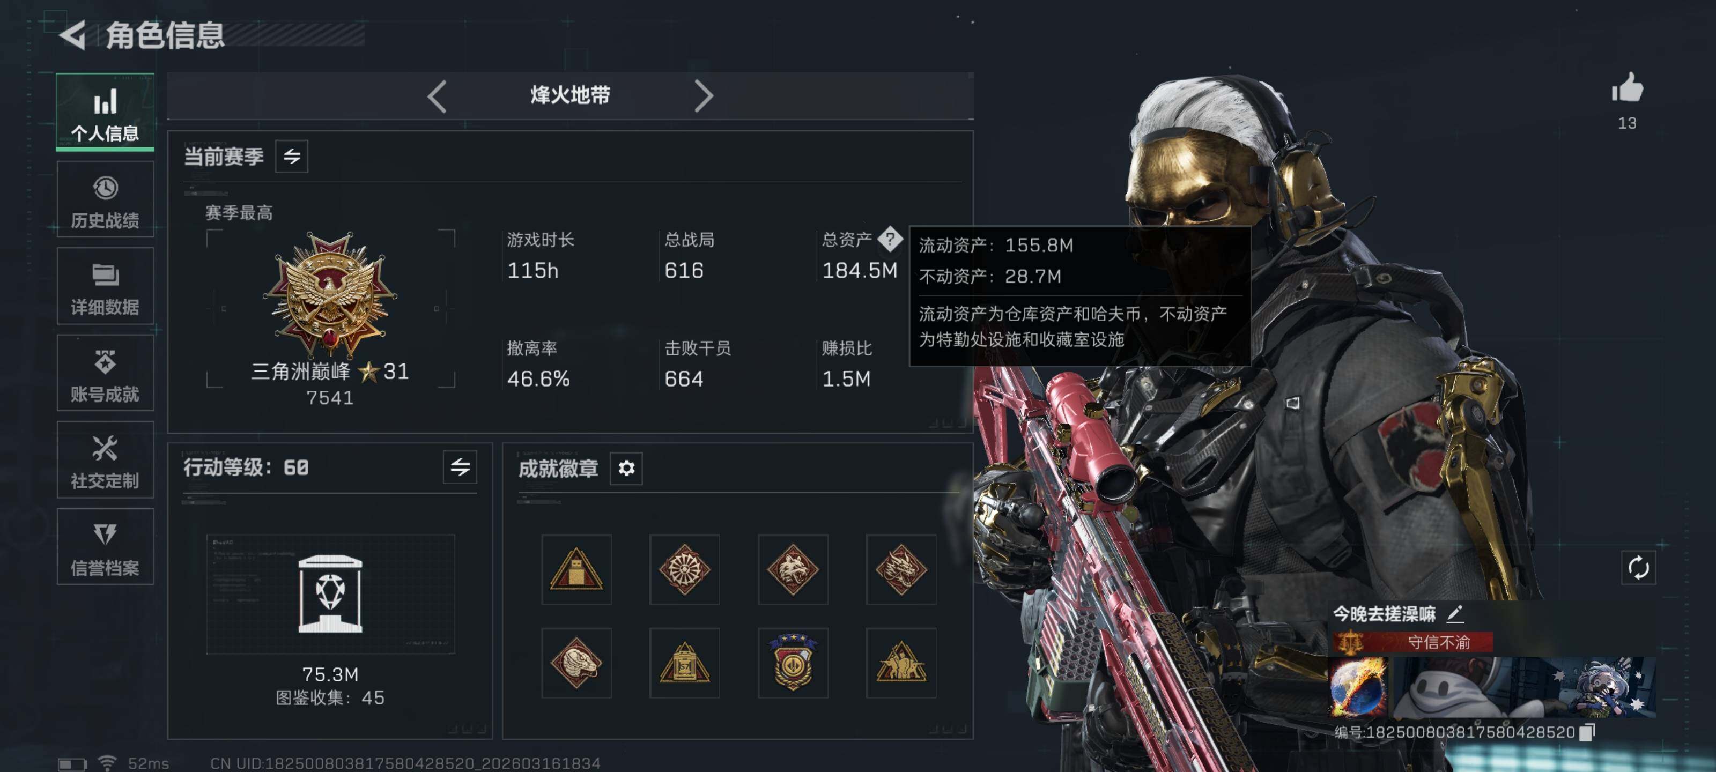Image resolution: width=1716 pixels, height=772 pixels.
Task: Select the 三角洲巅峰 rank emblem
Action: [330, 294]
